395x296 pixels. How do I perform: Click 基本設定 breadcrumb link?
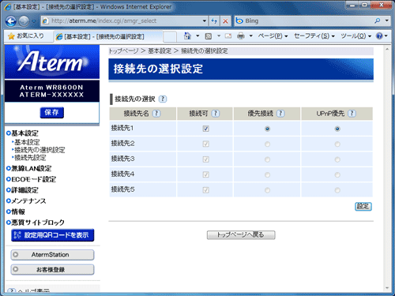click(x=160, y=51)
